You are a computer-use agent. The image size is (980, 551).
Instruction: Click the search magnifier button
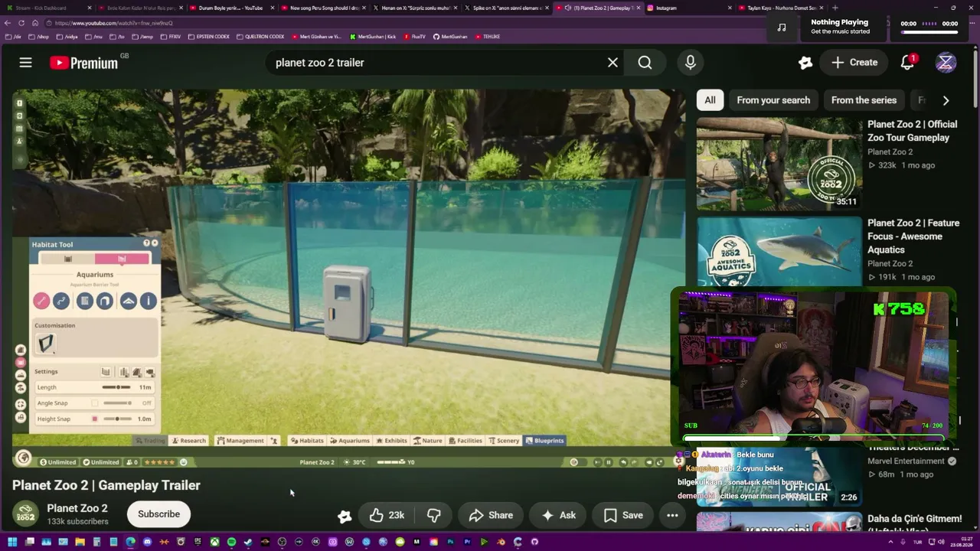pyautogui.click(x=645, y=63)
